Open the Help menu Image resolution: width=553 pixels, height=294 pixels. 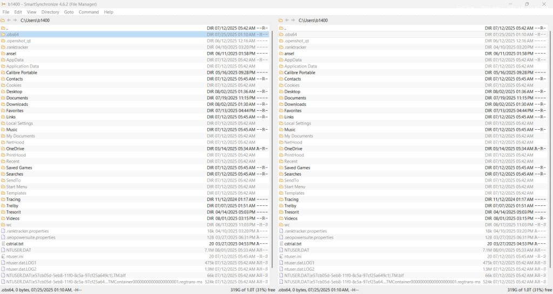(x=109, y=12)
